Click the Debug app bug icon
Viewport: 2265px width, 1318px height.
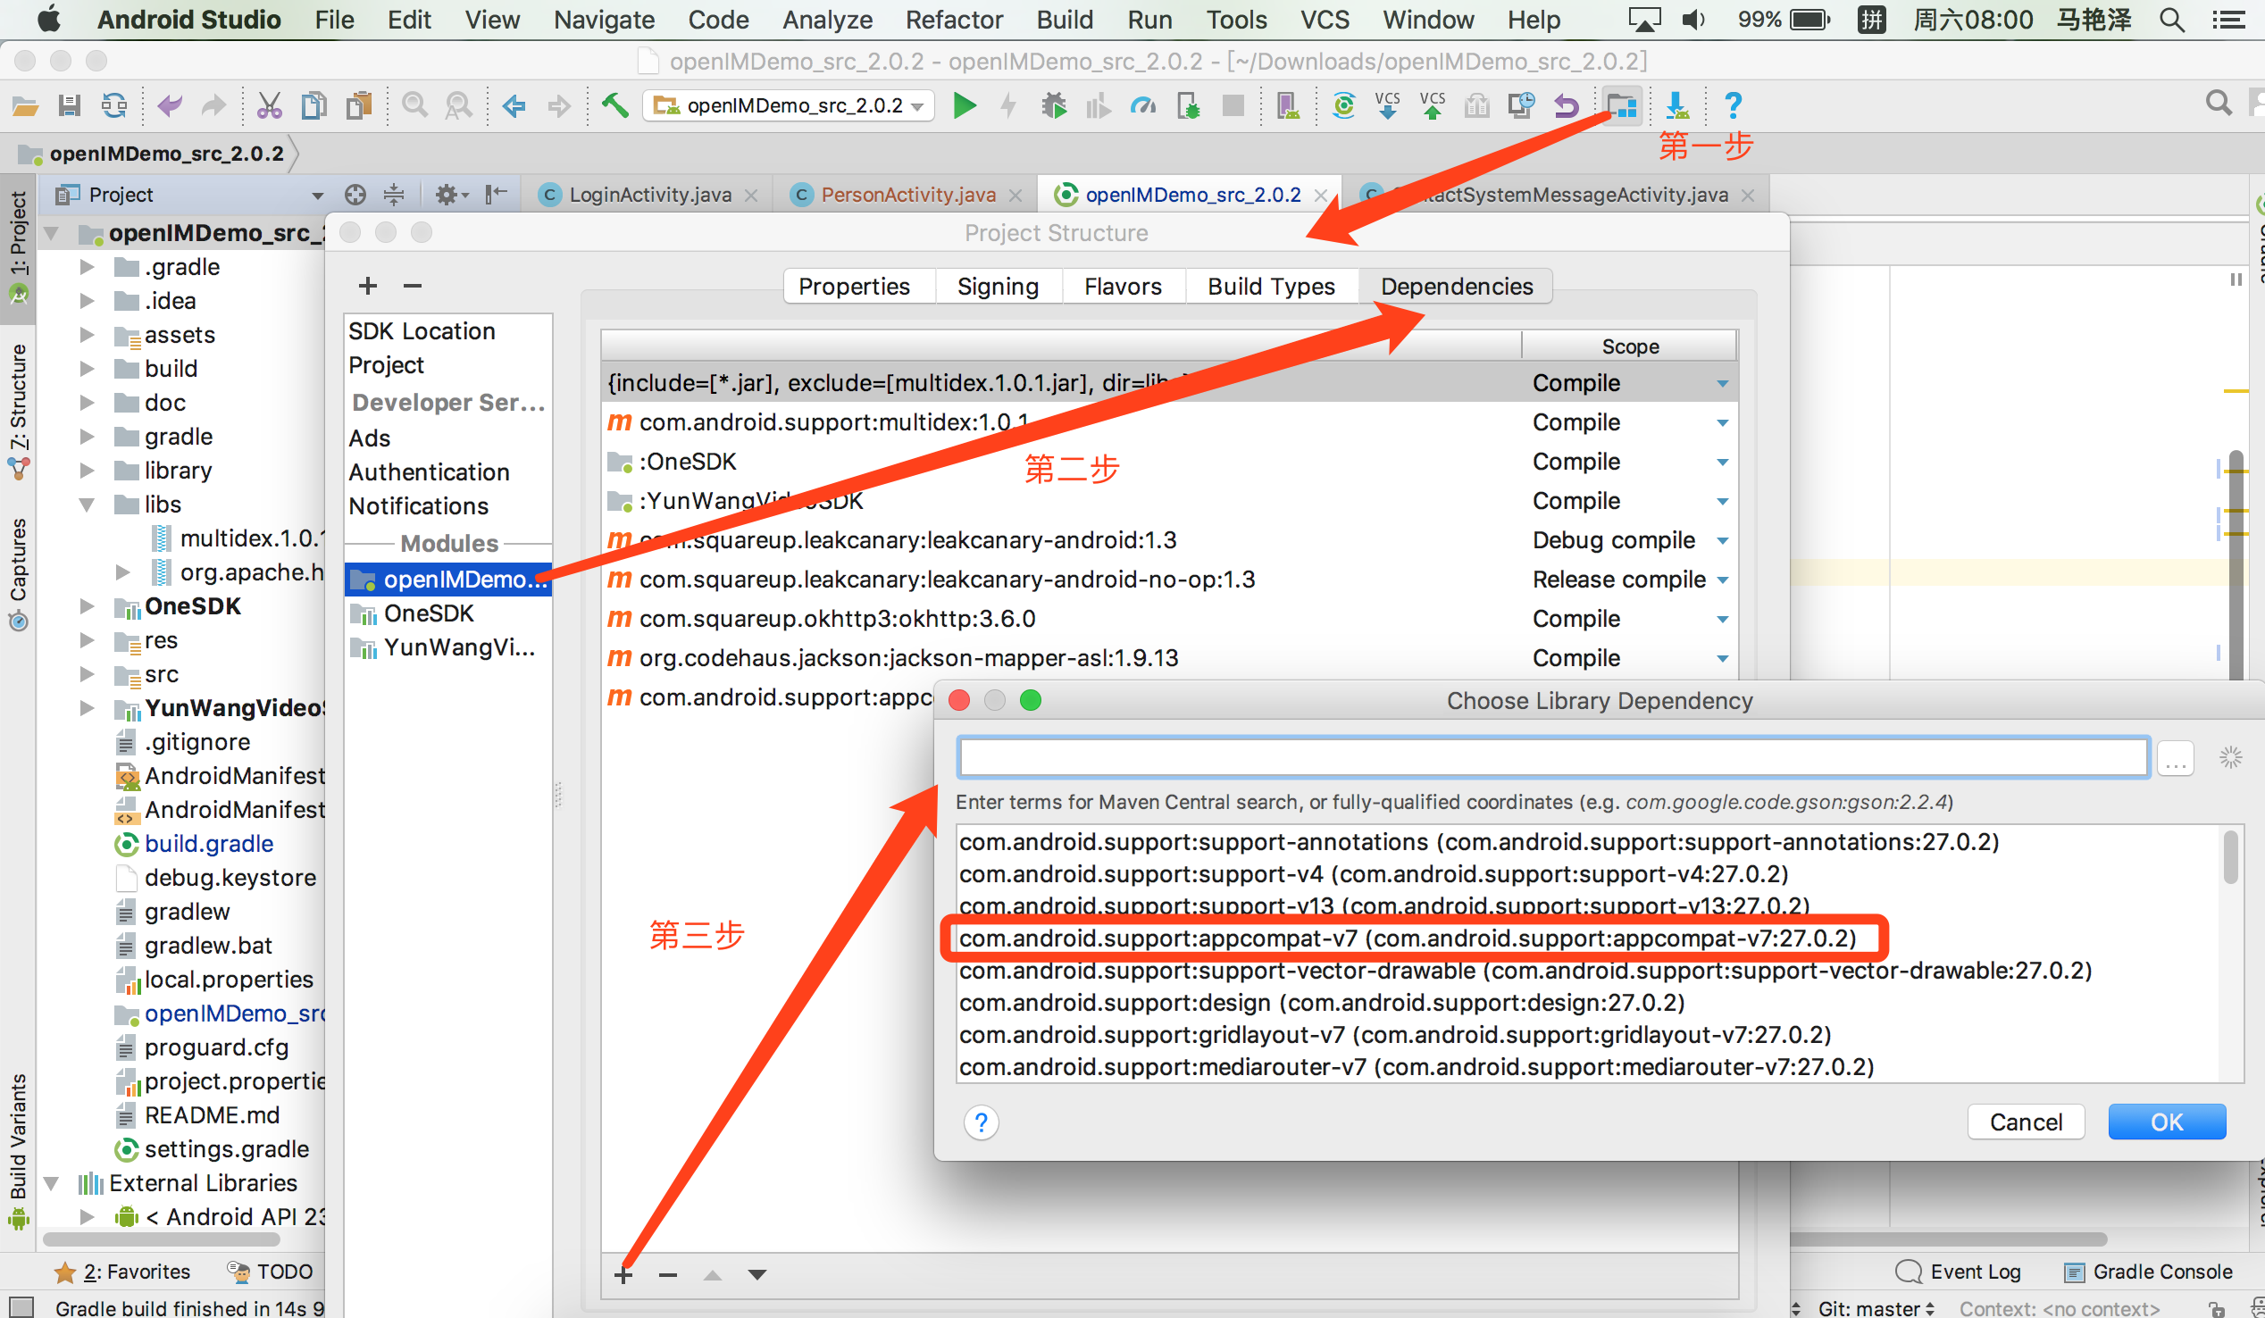click(x=1053, y=106)
